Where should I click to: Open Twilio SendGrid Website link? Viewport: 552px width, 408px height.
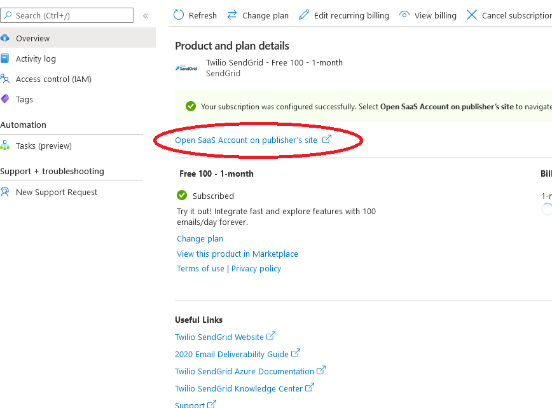219,337
